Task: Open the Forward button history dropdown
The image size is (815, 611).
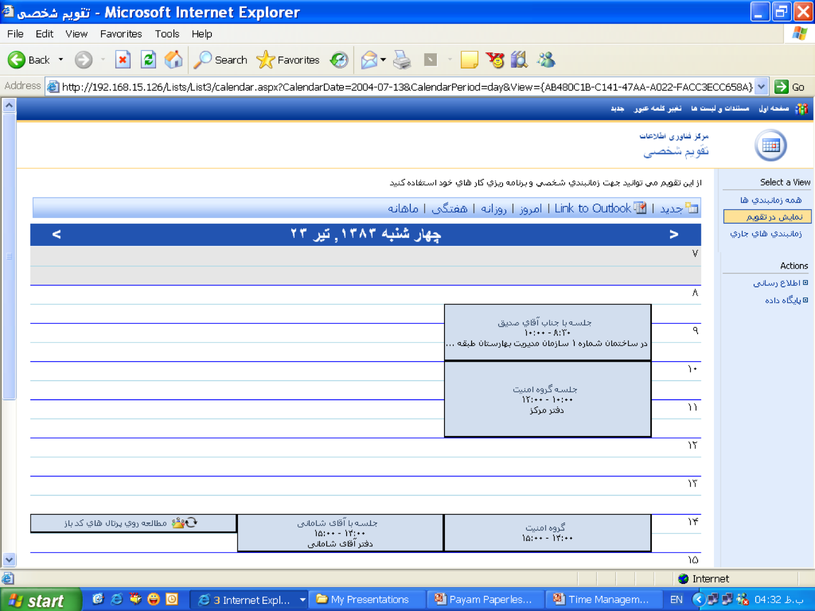Action: tap(103, 60)
